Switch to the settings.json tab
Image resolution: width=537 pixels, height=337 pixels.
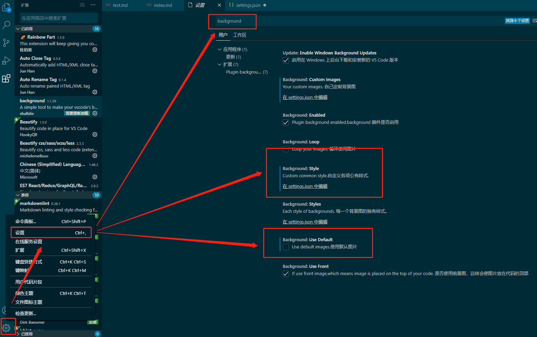(248, 5)
